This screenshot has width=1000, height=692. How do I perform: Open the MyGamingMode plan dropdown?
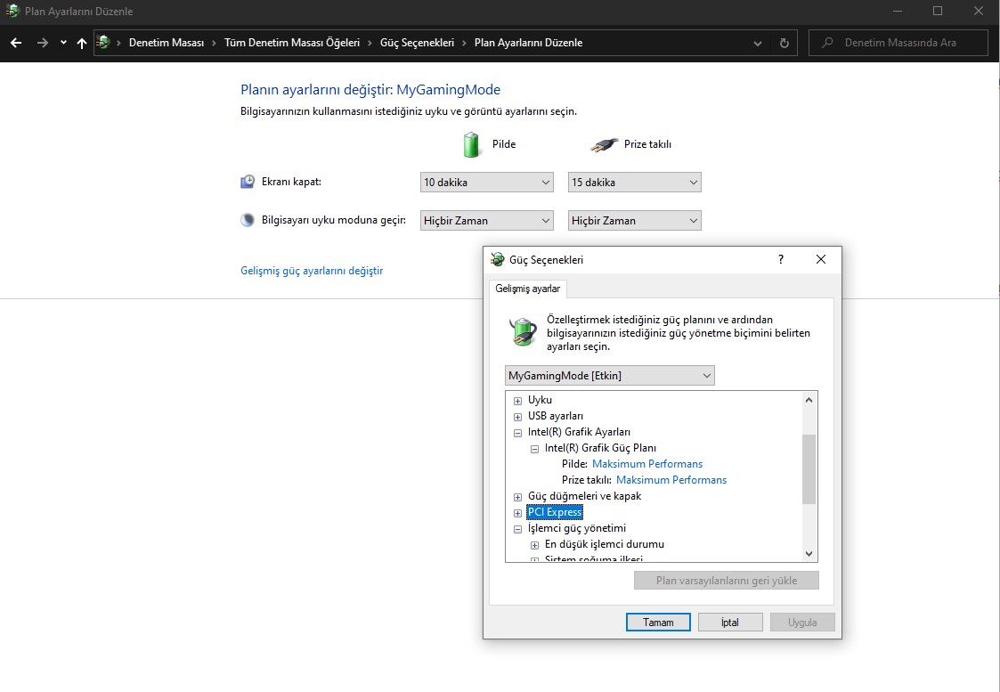point(609,376)
